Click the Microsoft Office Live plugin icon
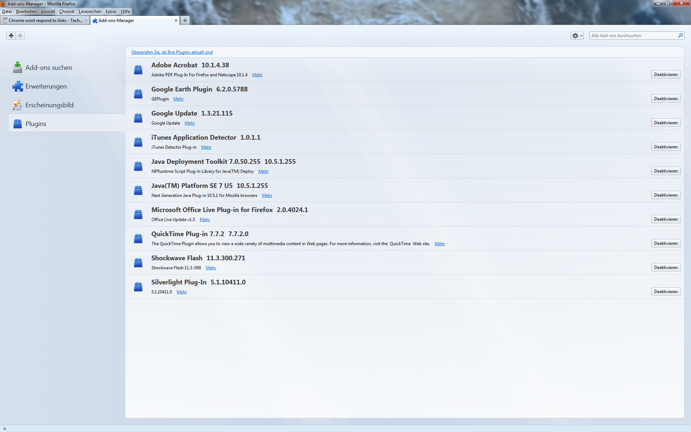Screen dimensions: 691x432 click(x=138, y=214)
